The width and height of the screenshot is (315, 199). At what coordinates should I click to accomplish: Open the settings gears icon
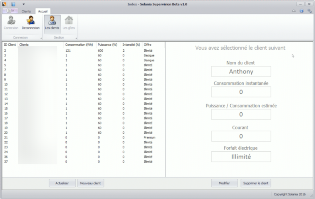[x=309, y=11]
